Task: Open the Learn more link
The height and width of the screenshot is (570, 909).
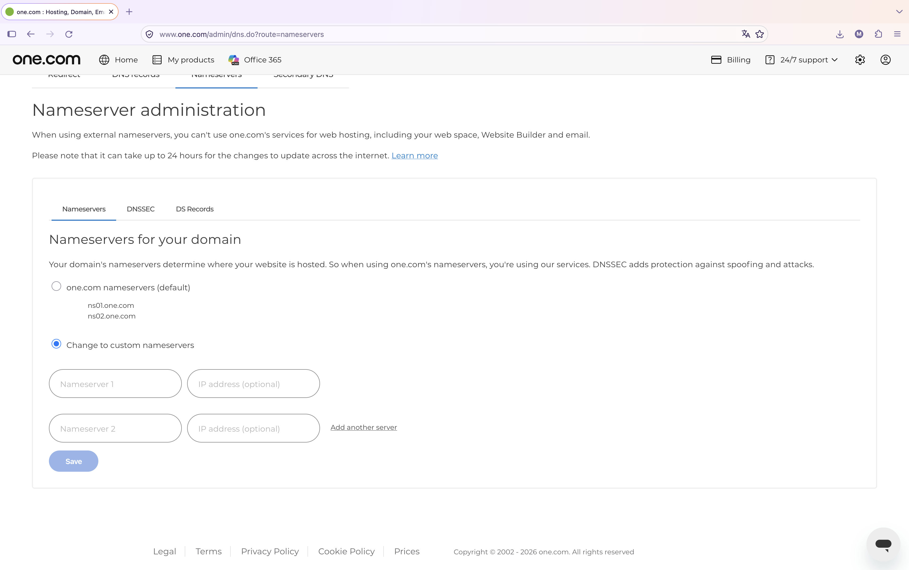Action: [415, 155]
